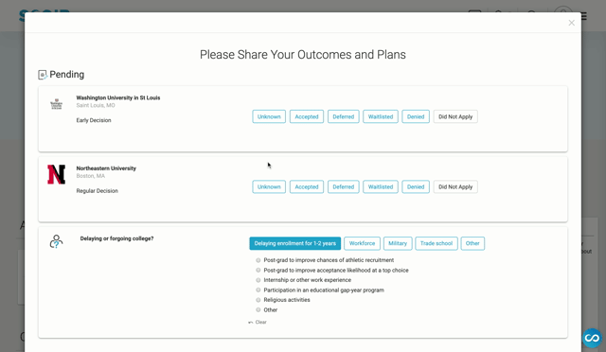The width and height of the screenshot is (606, 352).
Task: Click the Delaying or forgoing college? label
Action: coord(116,238)
